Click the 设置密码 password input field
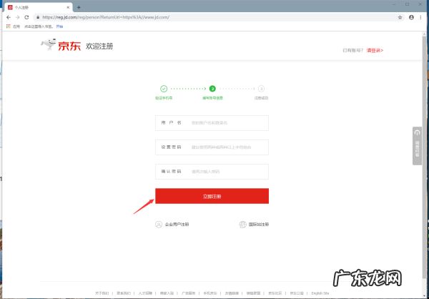429x299 pixels. pos(228,147)
